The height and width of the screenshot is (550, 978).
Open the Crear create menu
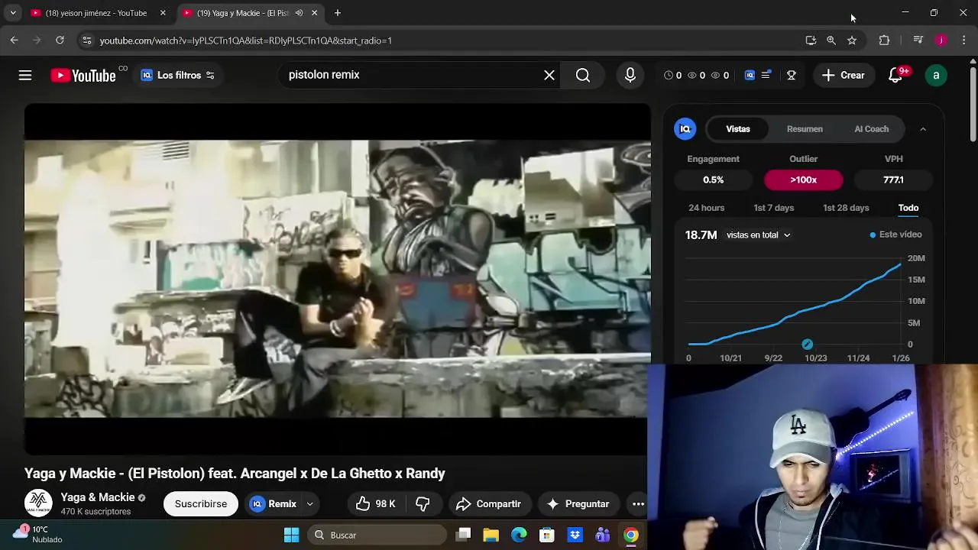[x=844, y=75]
